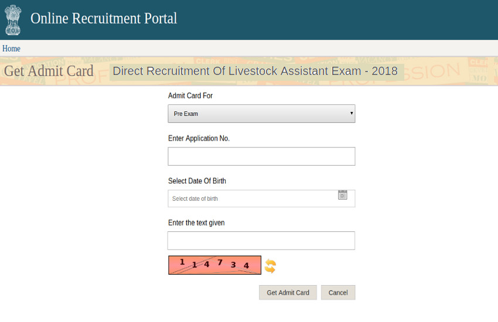Click the captcha image showing 114734

pyautogui.click(x=214, y=265)
